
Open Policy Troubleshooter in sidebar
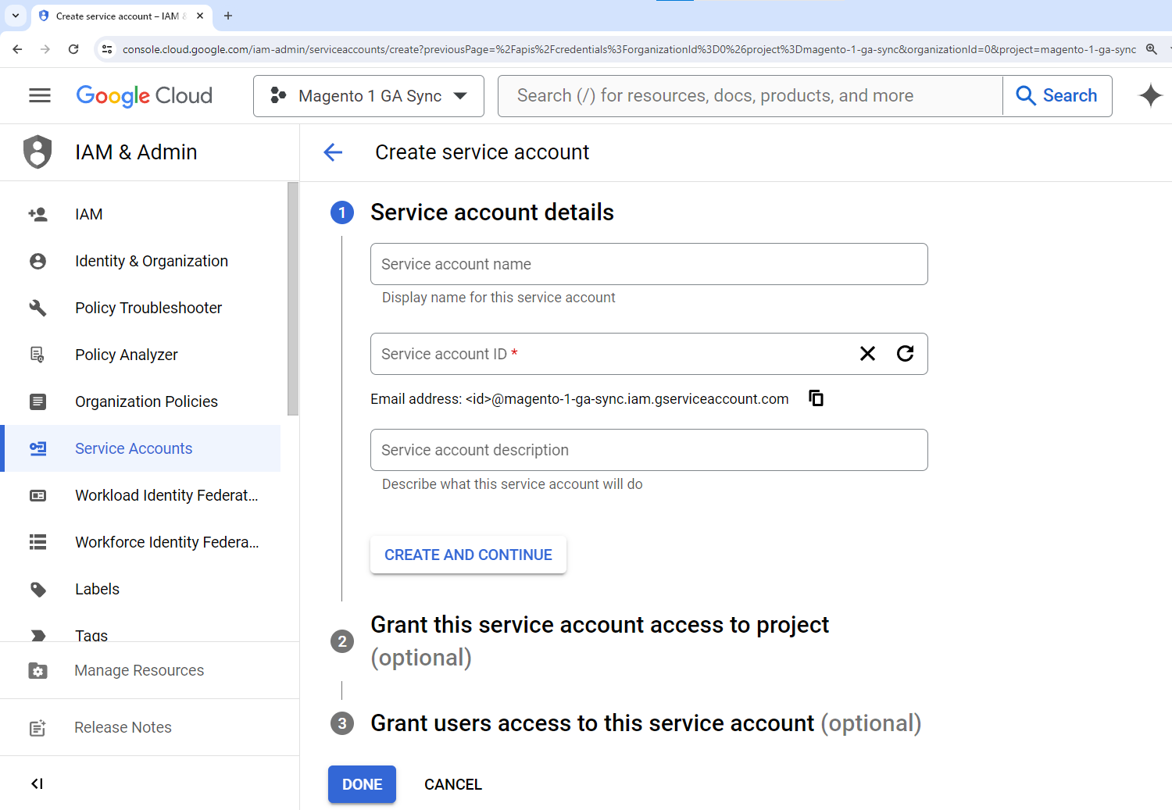[148, 308]
